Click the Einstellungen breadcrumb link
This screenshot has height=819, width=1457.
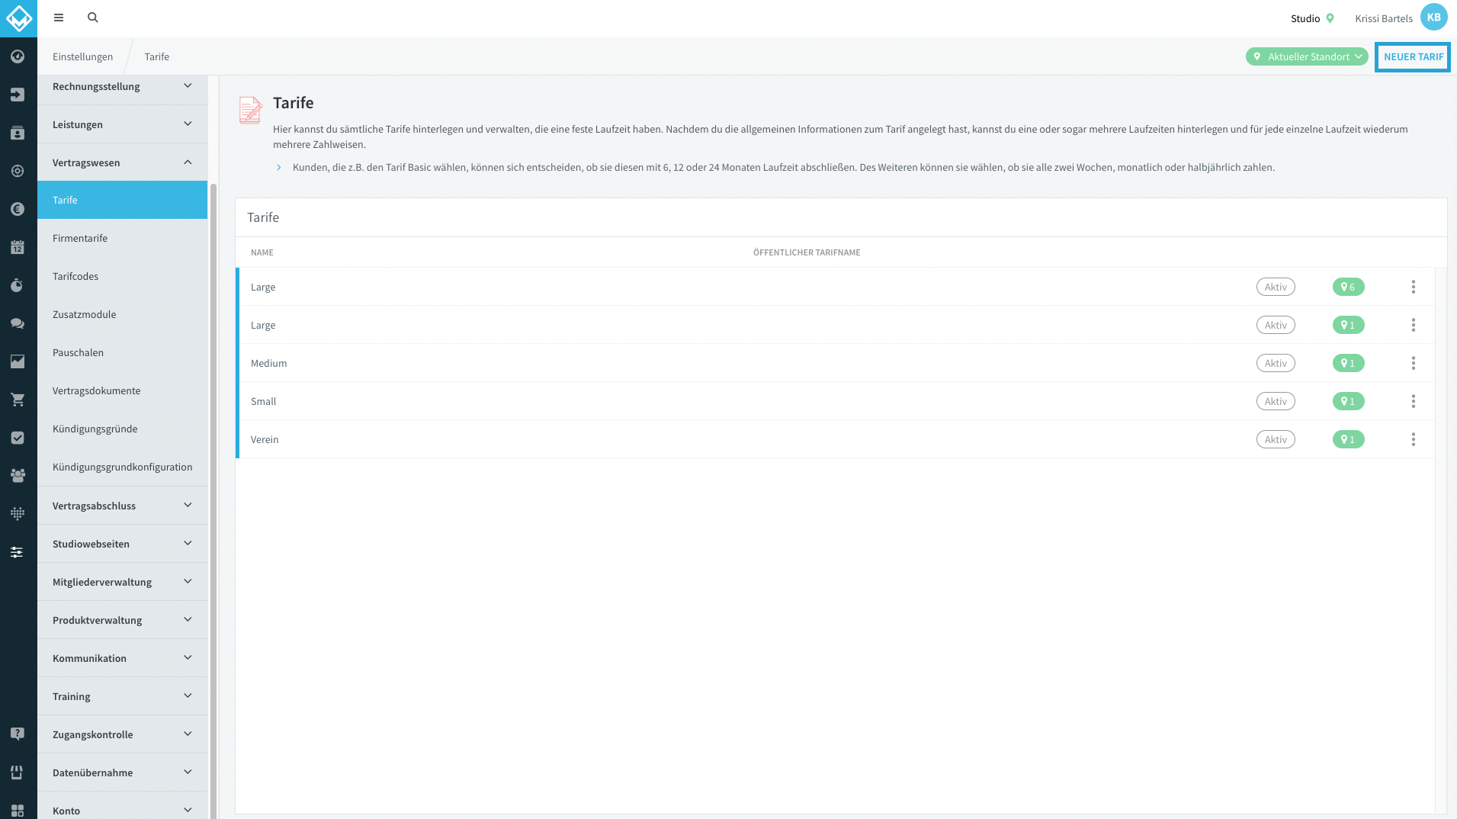tap(82, 56)
